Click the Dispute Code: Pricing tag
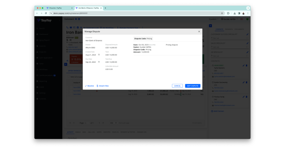This screenshot has width=285, height=149. [143, 39]
